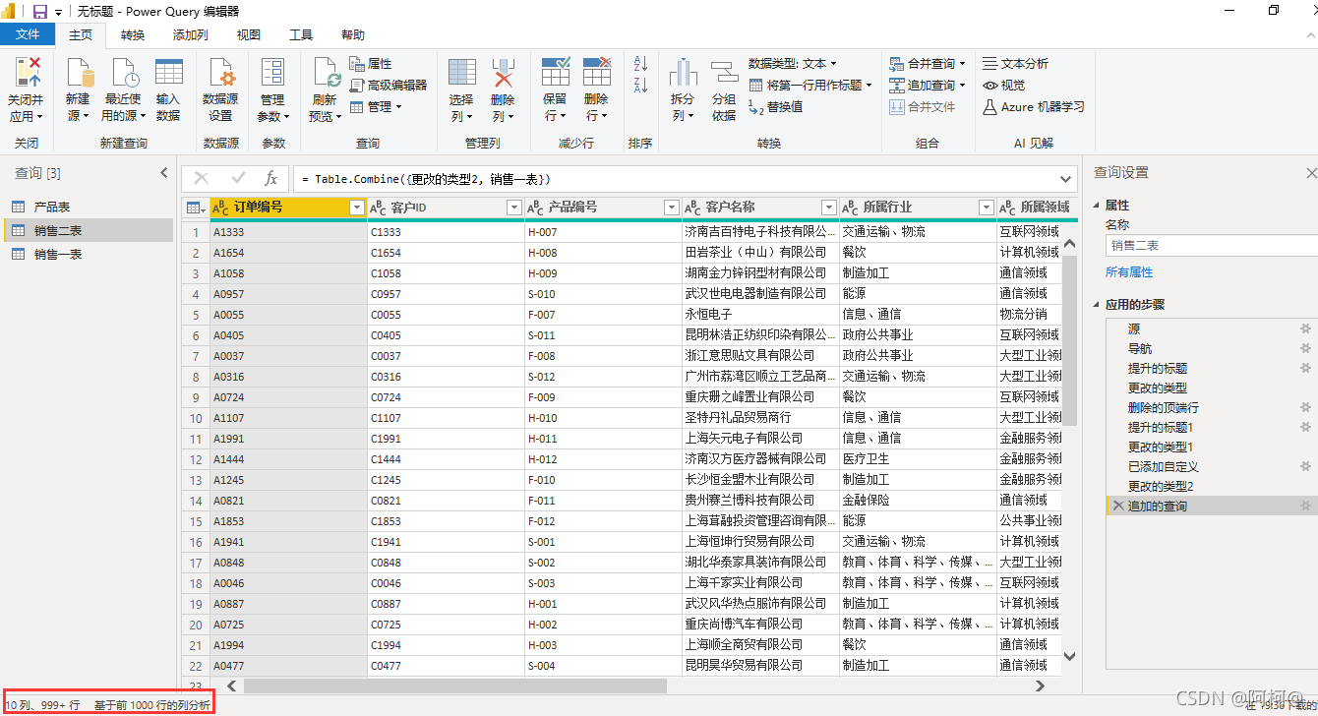Collapse the 属性 section
This screenshot has height=716, width=1318.
(x=1098, y=206)
